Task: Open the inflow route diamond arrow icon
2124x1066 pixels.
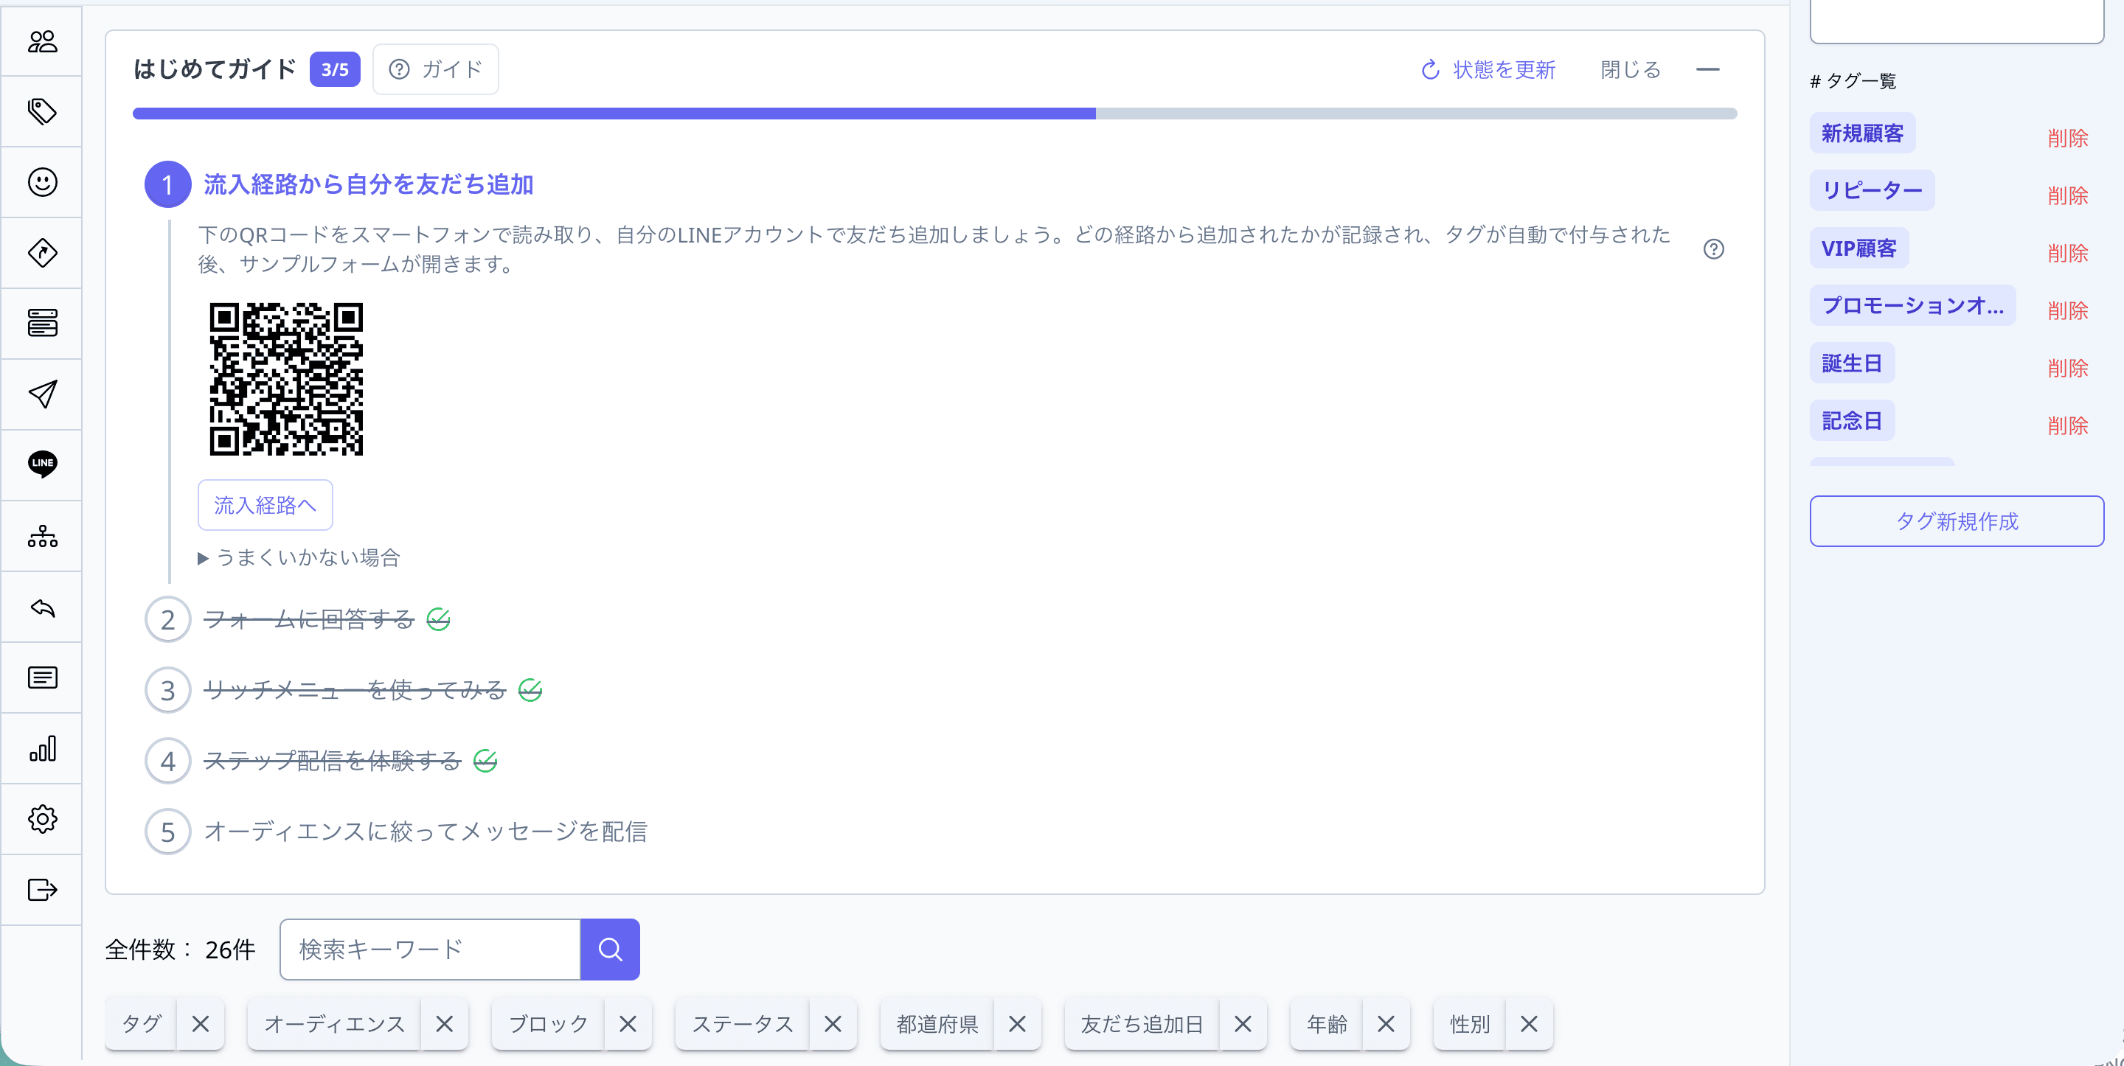Action: coord(42,253)
